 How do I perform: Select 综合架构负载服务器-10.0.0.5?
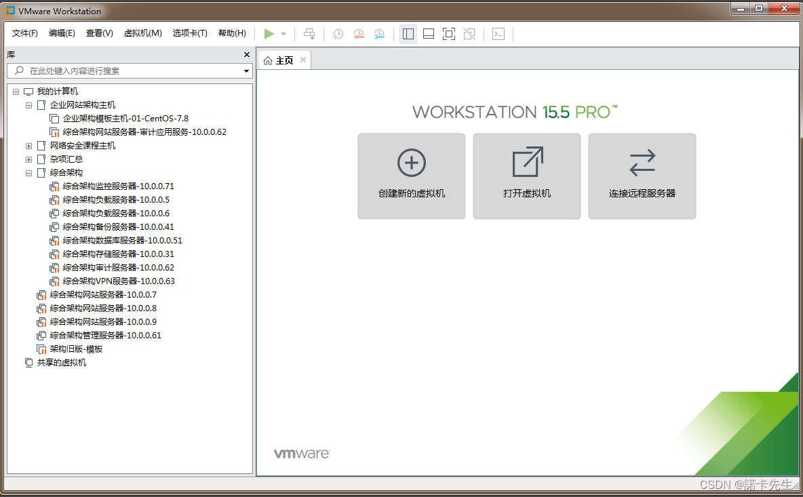tap(116, 200)
